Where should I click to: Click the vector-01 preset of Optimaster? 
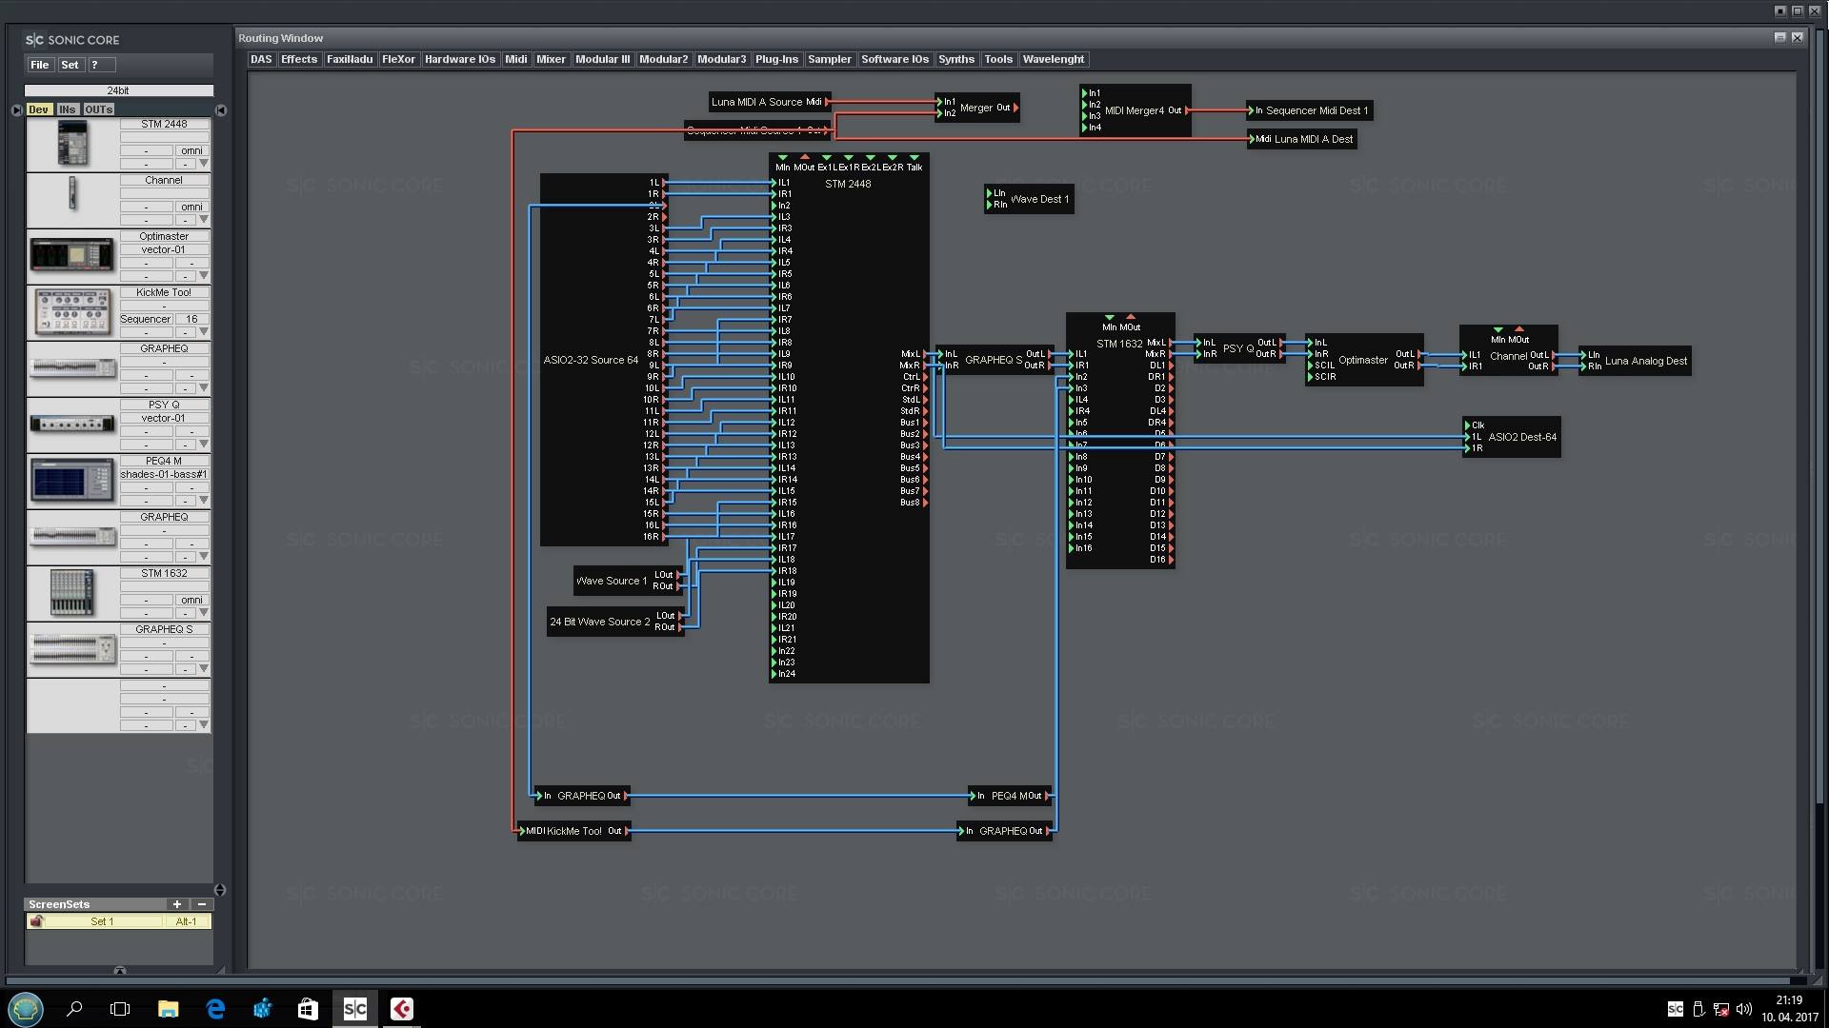click(164, 249)
